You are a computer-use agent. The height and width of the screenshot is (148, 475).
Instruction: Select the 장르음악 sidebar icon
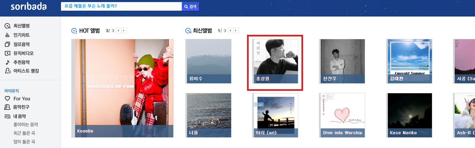coord(7,44)
